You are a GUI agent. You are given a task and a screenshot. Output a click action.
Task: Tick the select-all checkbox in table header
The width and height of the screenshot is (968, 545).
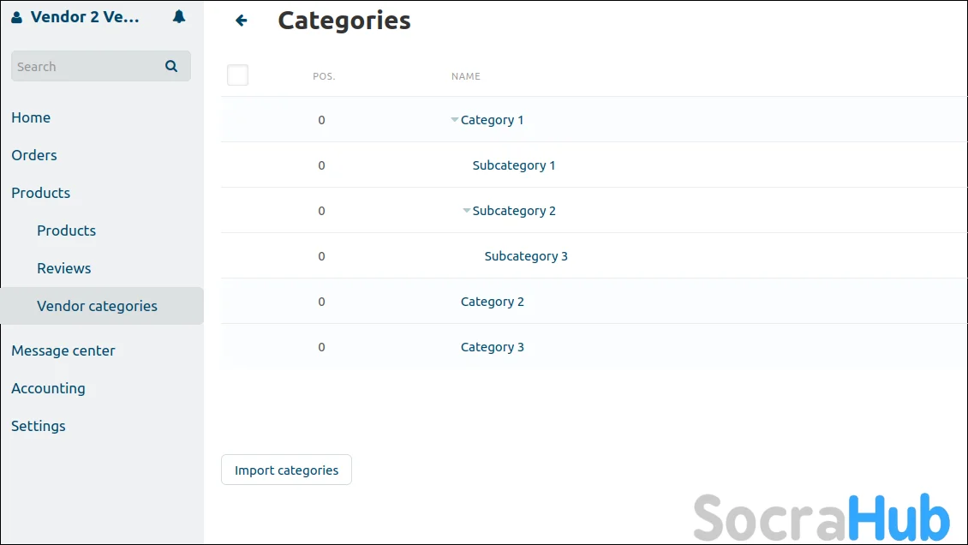click(x=237, y=75)
